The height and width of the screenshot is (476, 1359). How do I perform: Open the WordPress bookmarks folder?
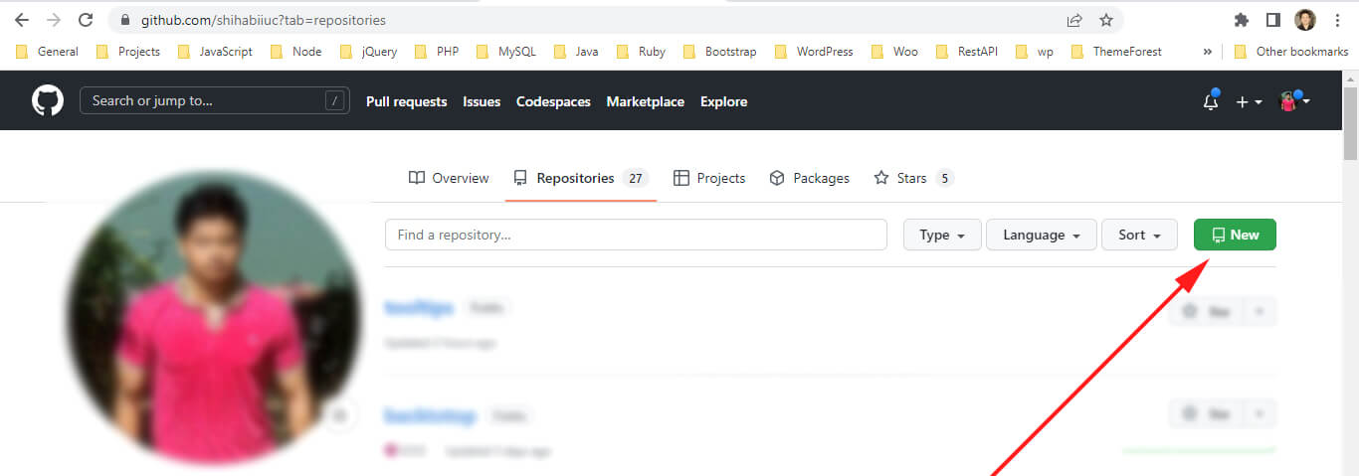[814, 51]
